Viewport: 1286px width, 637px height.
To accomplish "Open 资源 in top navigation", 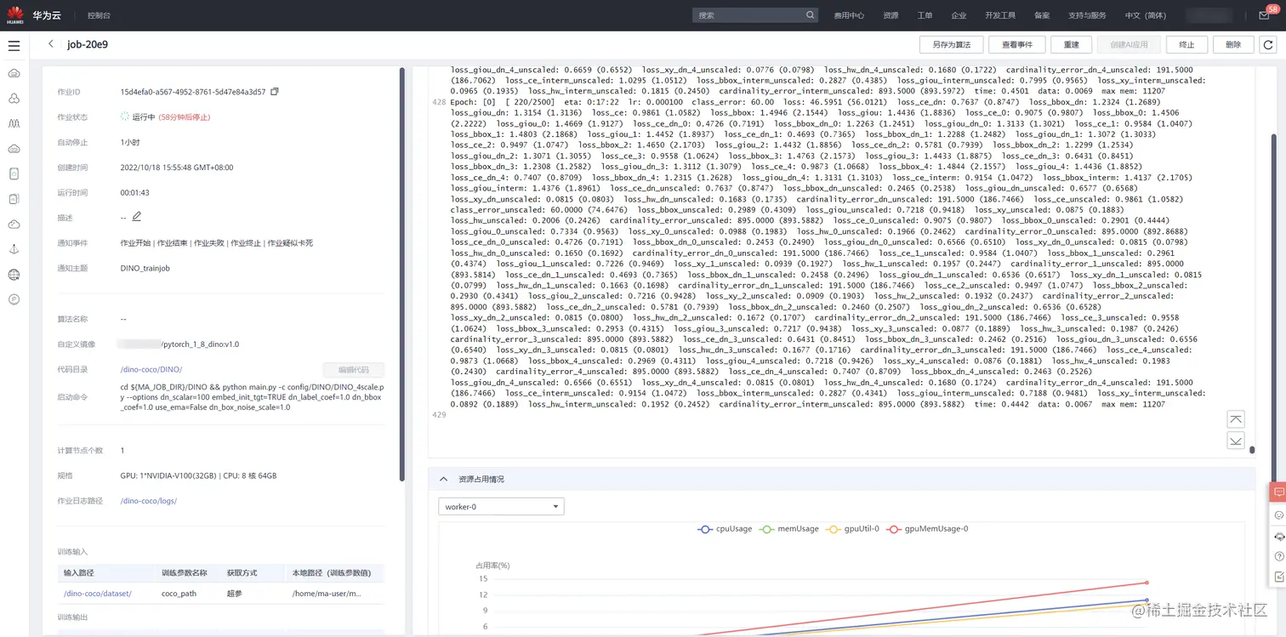I will click(x=891, y=15).
